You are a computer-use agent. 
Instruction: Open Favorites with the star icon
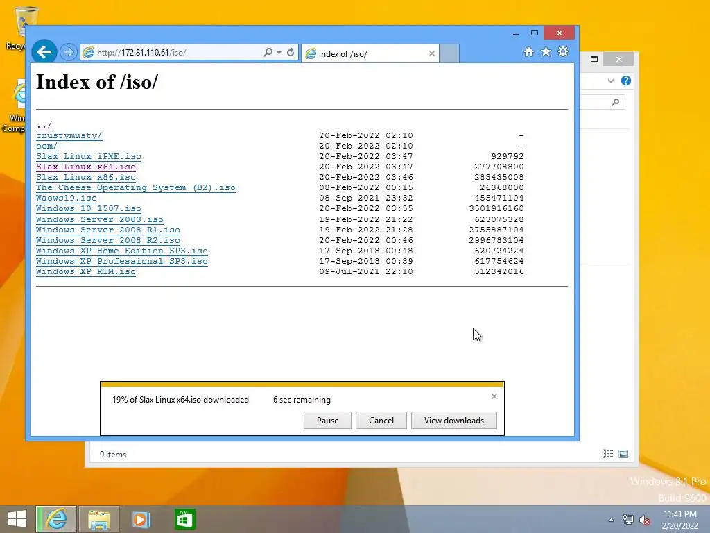[x=546, y=51]
